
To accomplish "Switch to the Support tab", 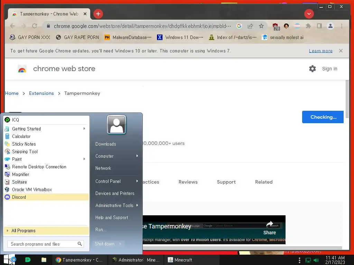I will pyautogui.click(x=226, y=182).
